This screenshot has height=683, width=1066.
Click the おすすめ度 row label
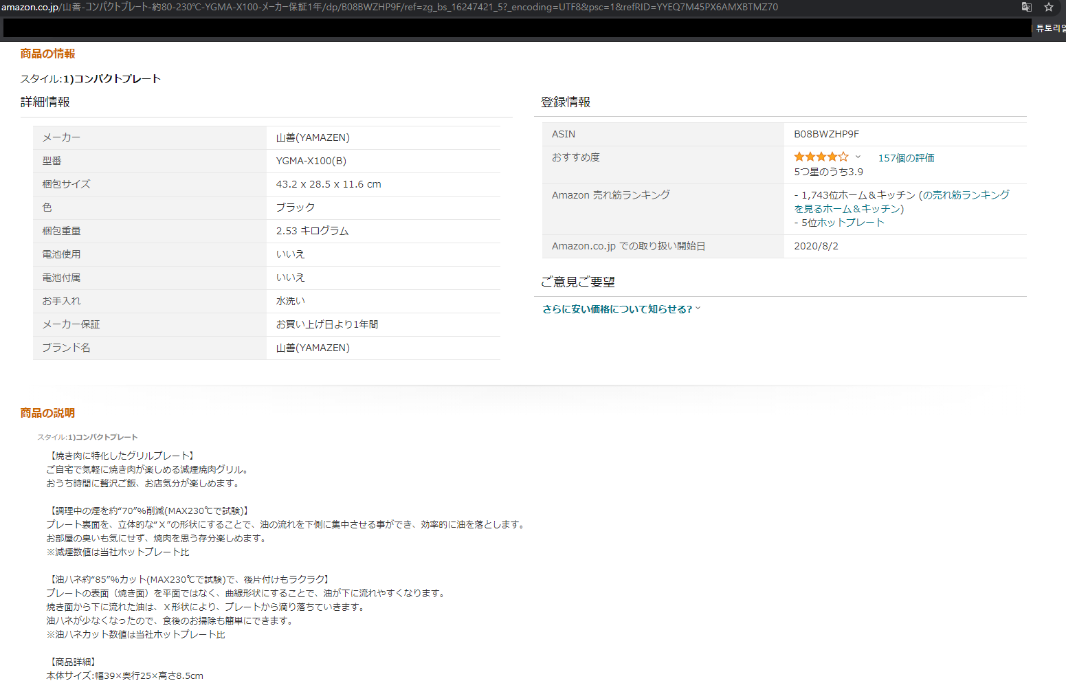(576, 157)
